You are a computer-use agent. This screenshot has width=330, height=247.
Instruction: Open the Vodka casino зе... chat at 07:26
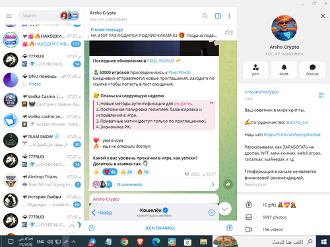42,120
